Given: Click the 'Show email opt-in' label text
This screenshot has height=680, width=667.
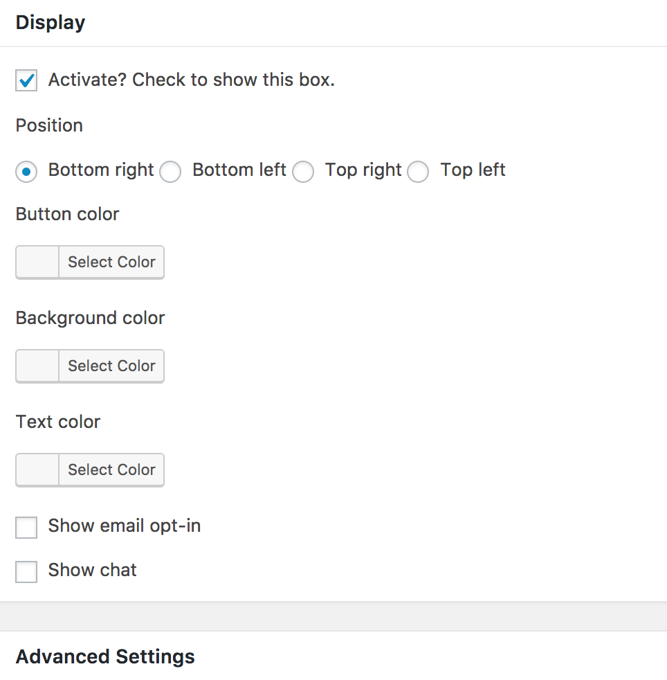Looking at the screenshot, I should 125,526.
